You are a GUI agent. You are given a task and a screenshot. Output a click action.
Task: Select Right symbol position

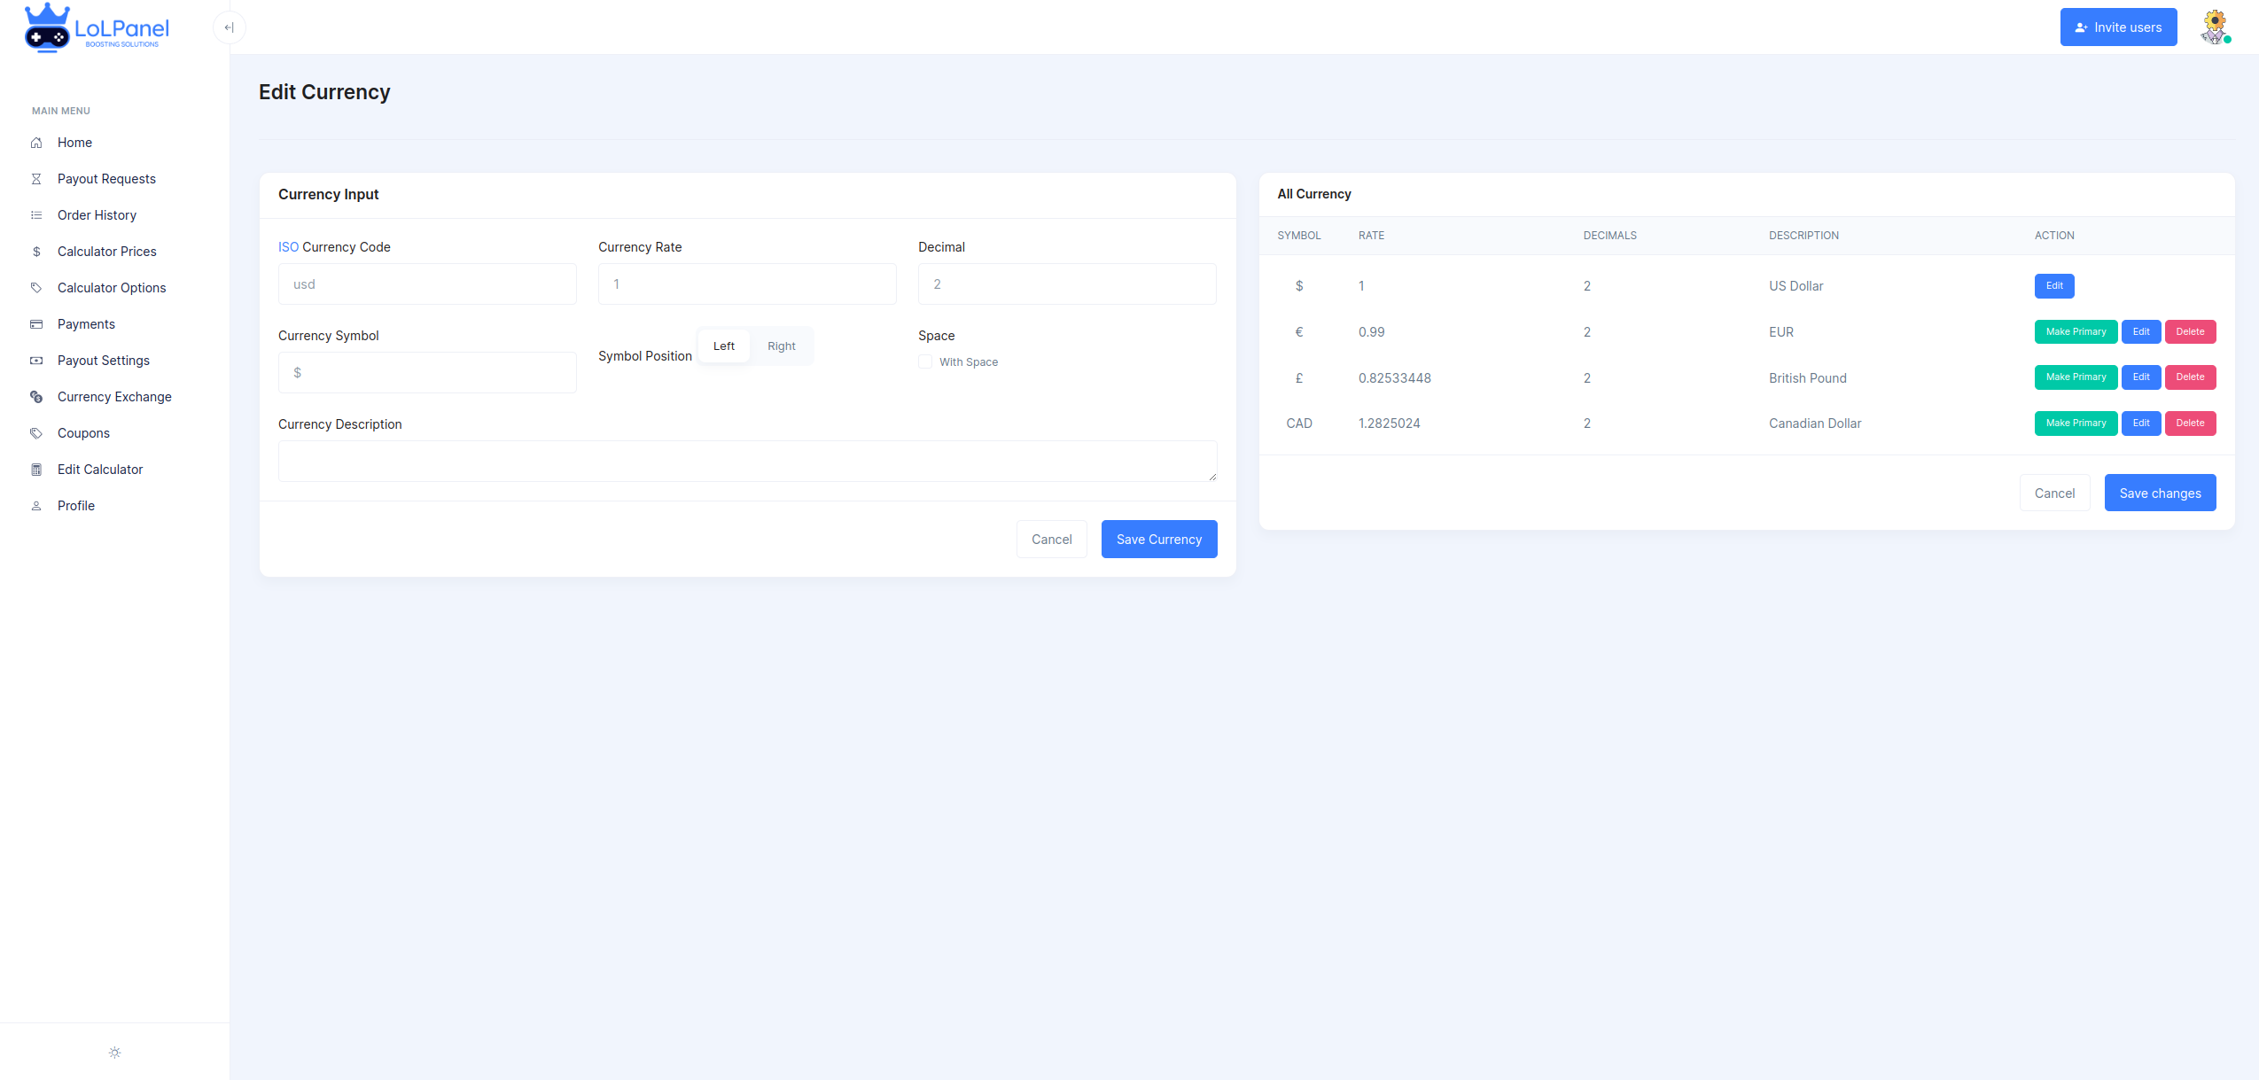(x=781, y=346)
